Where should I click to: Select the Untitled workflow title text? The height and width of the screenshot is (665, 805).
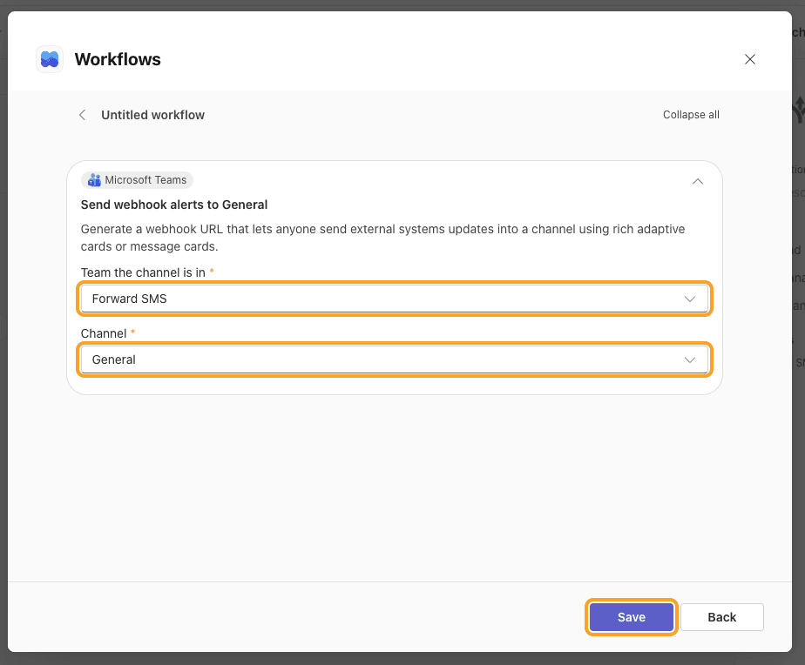[x=152, y=115]
